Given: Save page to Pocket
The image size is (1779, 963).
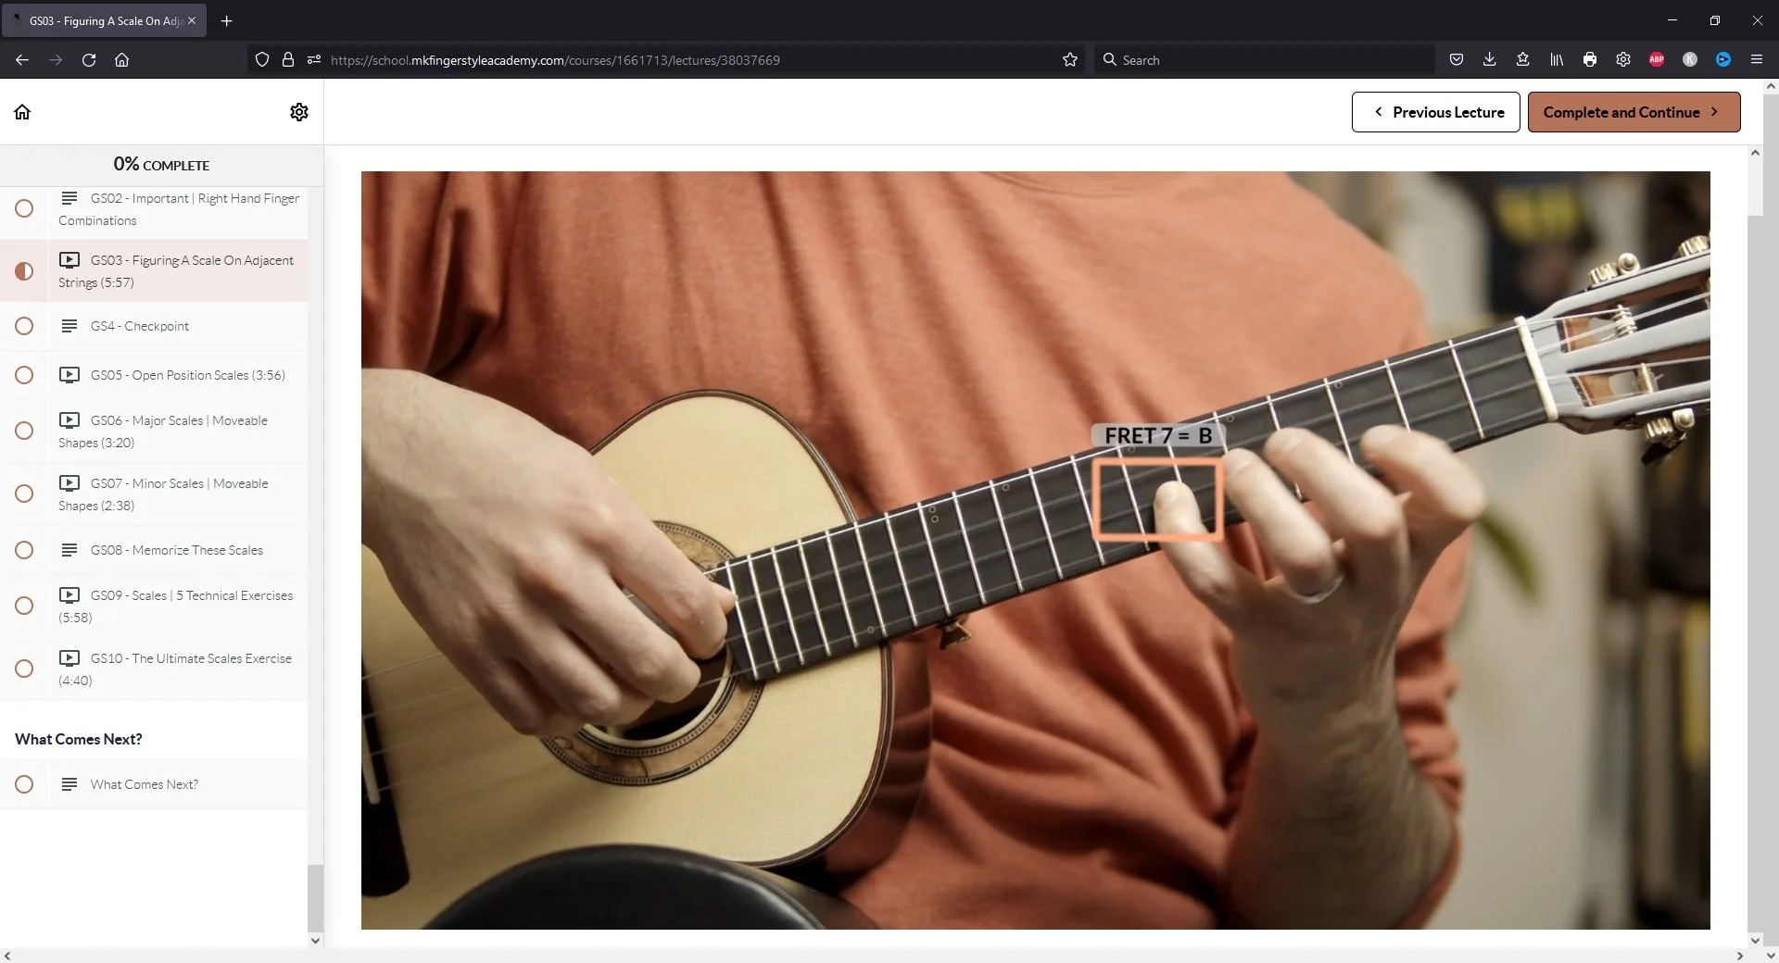Looking at the screenshot, I should [x=1456, y=59].
